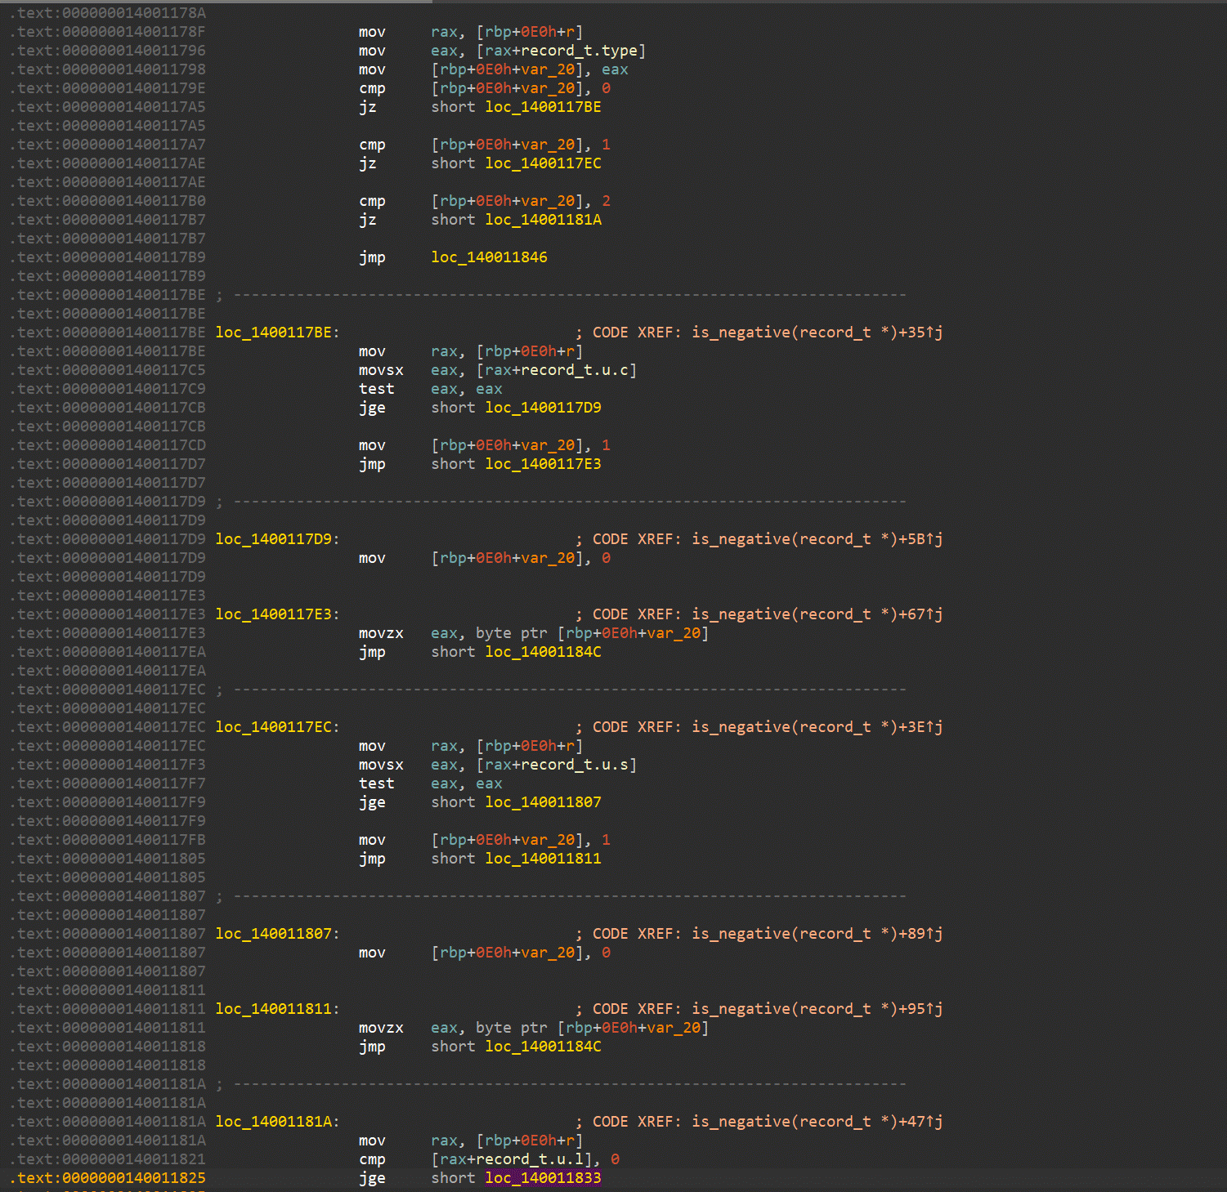
Task: Click loc_1400117BE target in first jz instruction
Action: [543, 107]
